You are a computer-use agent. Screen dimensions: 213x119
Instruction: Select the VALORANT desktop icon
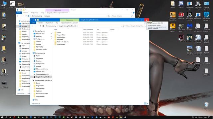tap(181, 38)
